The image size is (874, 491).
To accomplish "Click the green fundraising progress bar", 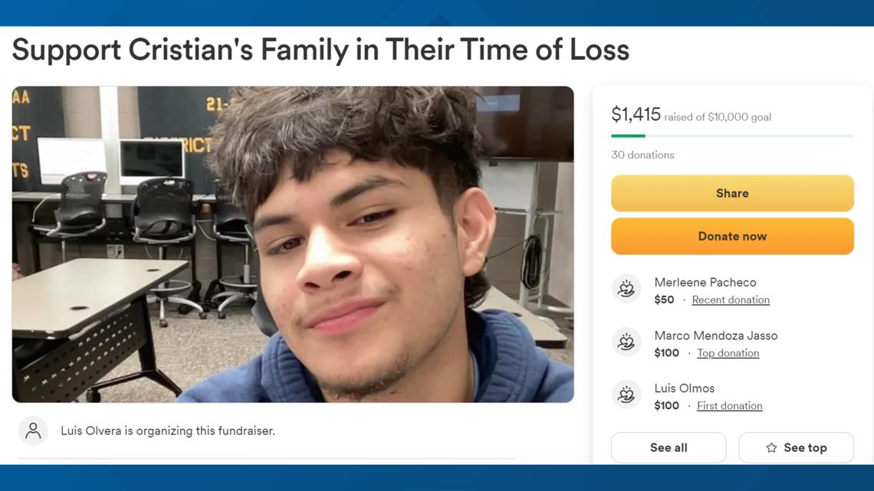I will 628,136.
